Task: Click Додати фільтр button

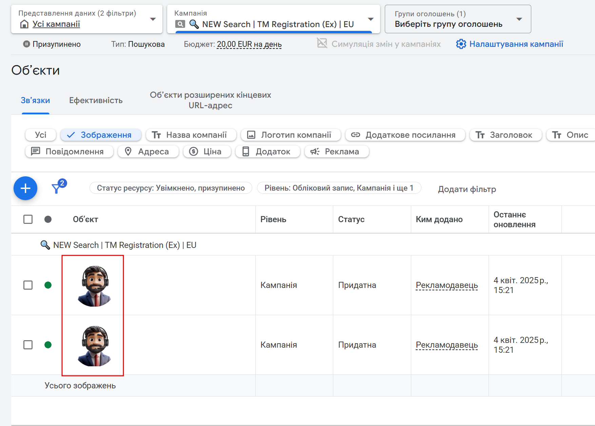Action: (467, 189)
